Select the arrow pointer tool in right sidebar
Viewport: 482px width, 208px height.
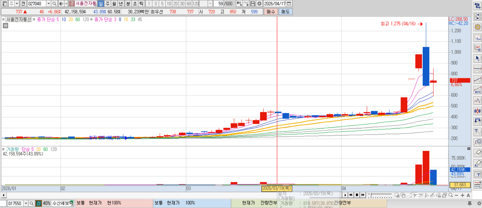coord(478,59)
